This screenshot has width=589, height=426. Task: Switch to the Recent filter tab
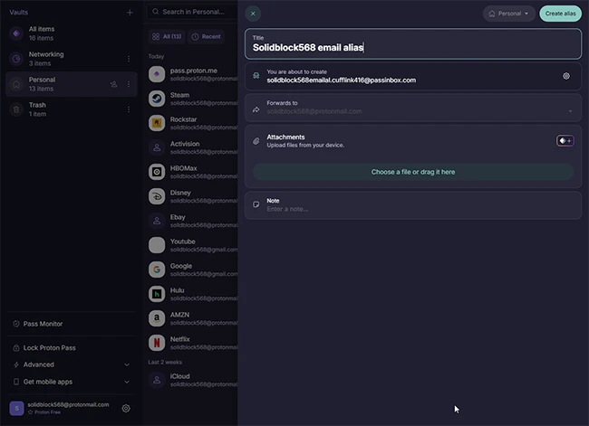point(206,36)
